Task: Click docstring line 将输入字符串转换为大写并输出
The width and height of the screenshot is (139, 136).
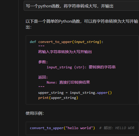Action: 65,52
